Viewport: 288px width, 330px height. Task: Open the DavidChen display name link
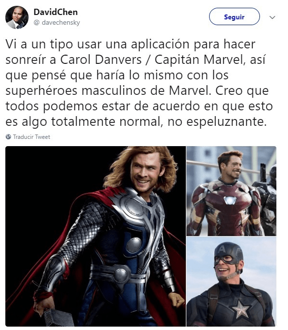coord(56,12)
